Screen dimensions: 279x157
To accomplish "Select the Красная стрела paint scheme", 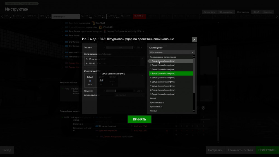I will pyautogui.click(x=171, y=103).
